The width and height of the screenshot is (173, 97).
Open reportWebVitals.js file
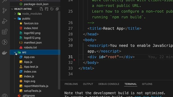(x=36, y=86)
